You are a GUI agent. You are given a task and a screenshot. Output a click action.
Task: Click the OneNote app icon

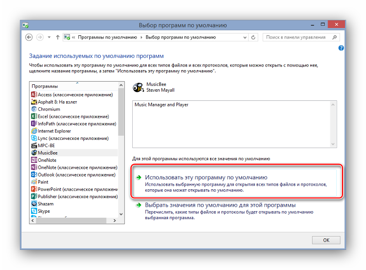(x=34, y=160)
